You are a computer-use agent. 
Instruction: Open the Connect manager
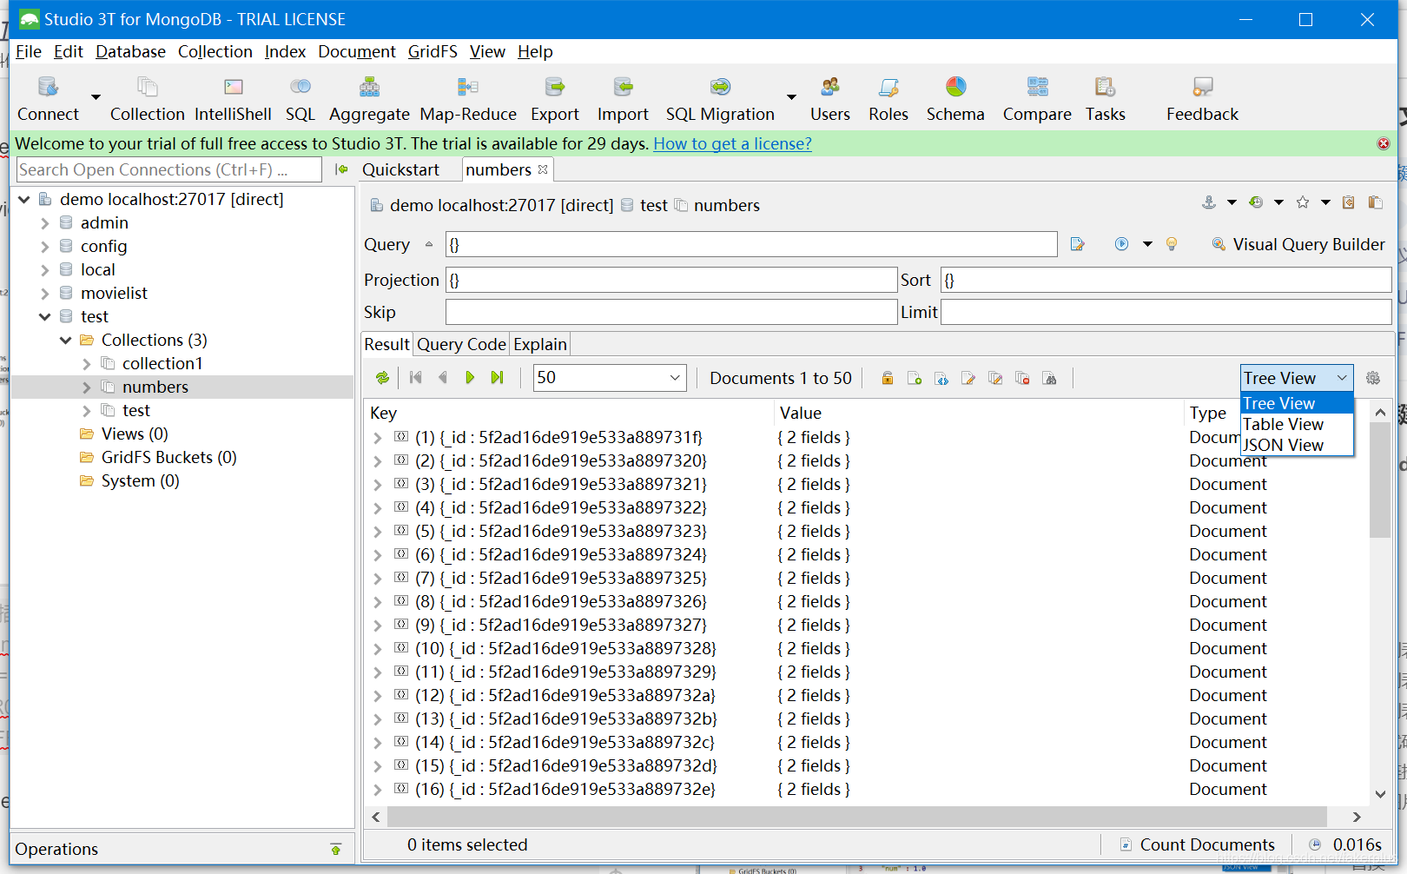48,99
